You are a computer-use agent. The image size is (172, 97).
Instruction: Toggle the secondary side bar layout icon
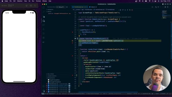click(x=168, y=4)
